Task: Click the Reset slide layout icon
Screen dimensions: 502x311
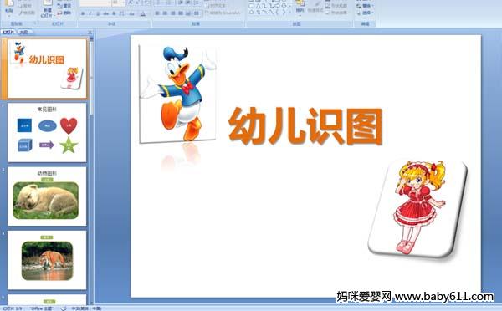Action: (64, 6)
